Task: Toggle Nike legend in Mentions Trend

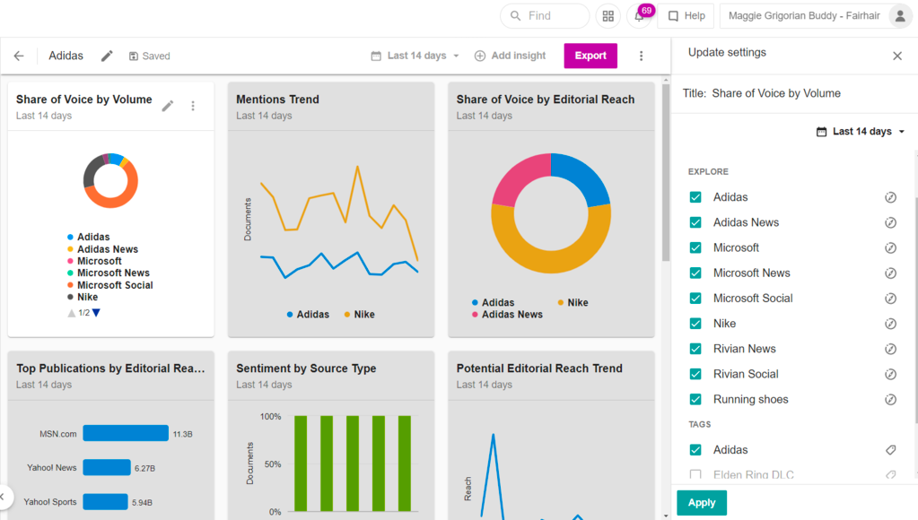Action: click(360, 315)
